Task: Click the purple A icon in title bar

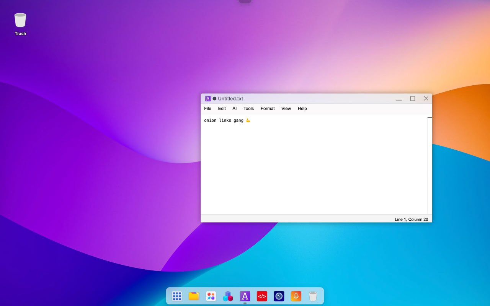Action: pyautogui.click(x=208, y=99)
